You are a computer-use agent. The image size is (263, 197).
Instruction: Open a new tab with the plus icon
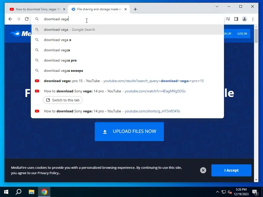tap(135, 9)
